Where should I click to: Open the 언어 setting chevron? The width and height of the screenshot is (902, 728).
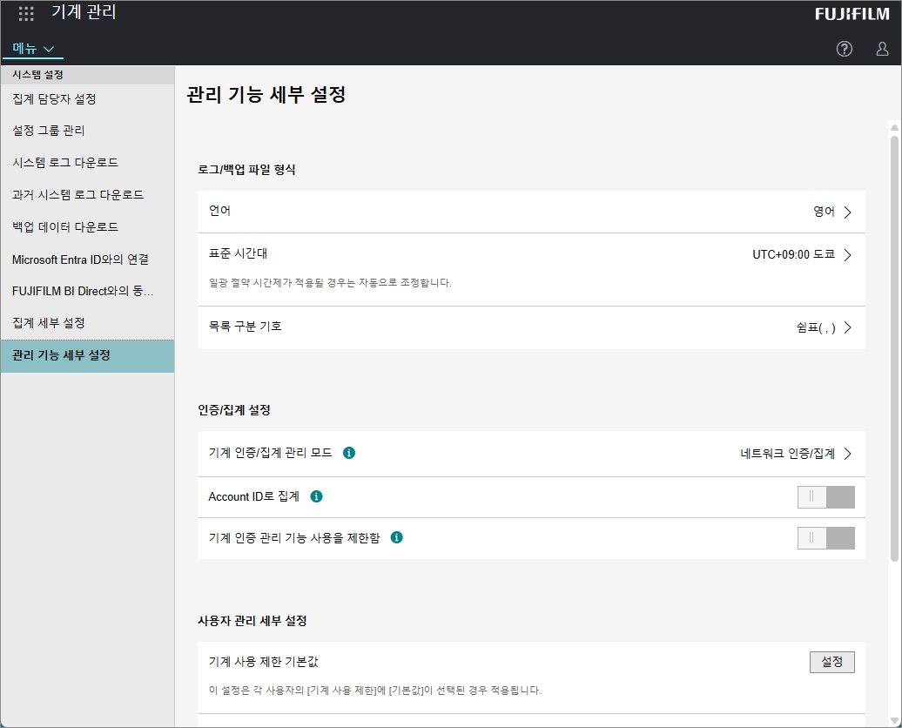pyautogui.click(x=847, y=212)
